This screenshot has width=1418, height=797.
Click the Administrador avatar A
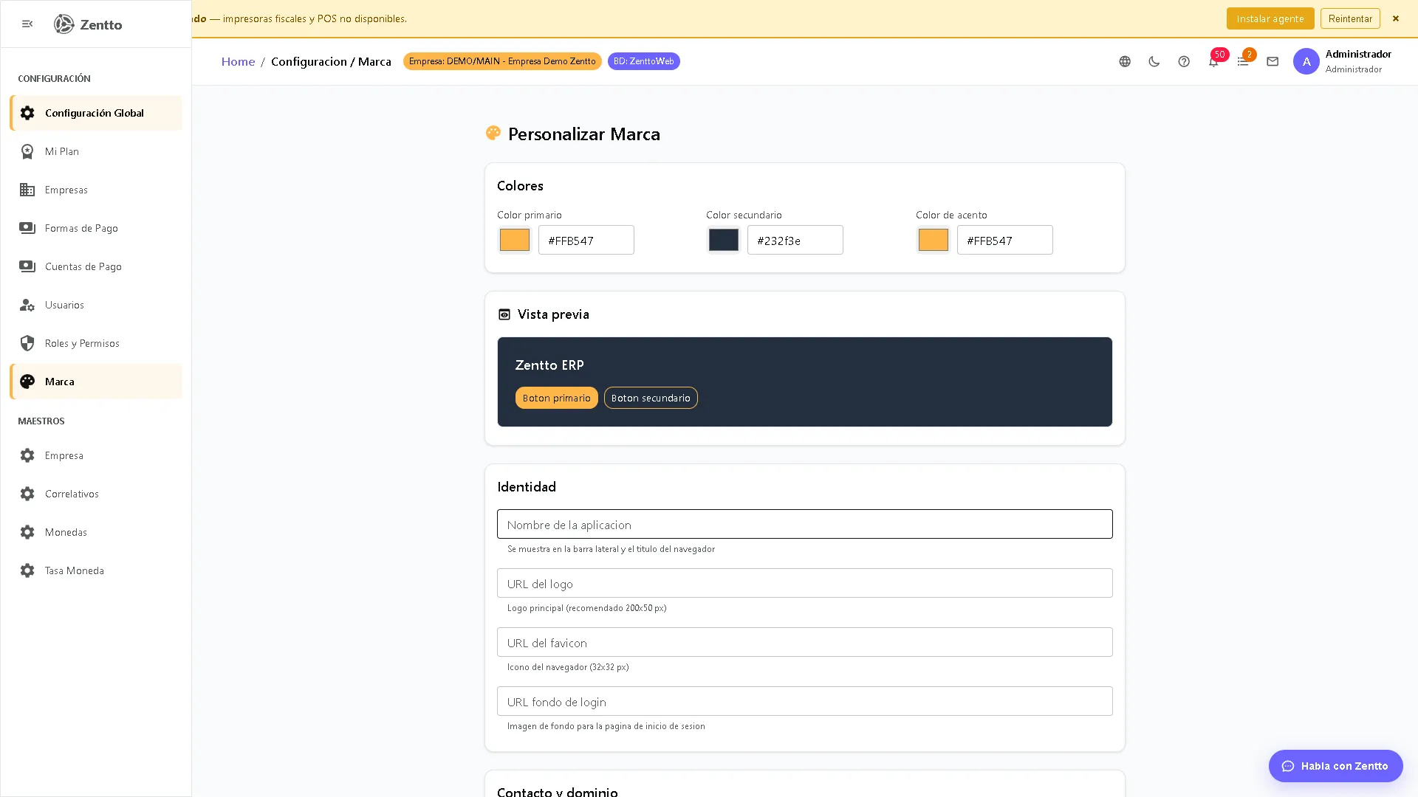point(1306,61)
